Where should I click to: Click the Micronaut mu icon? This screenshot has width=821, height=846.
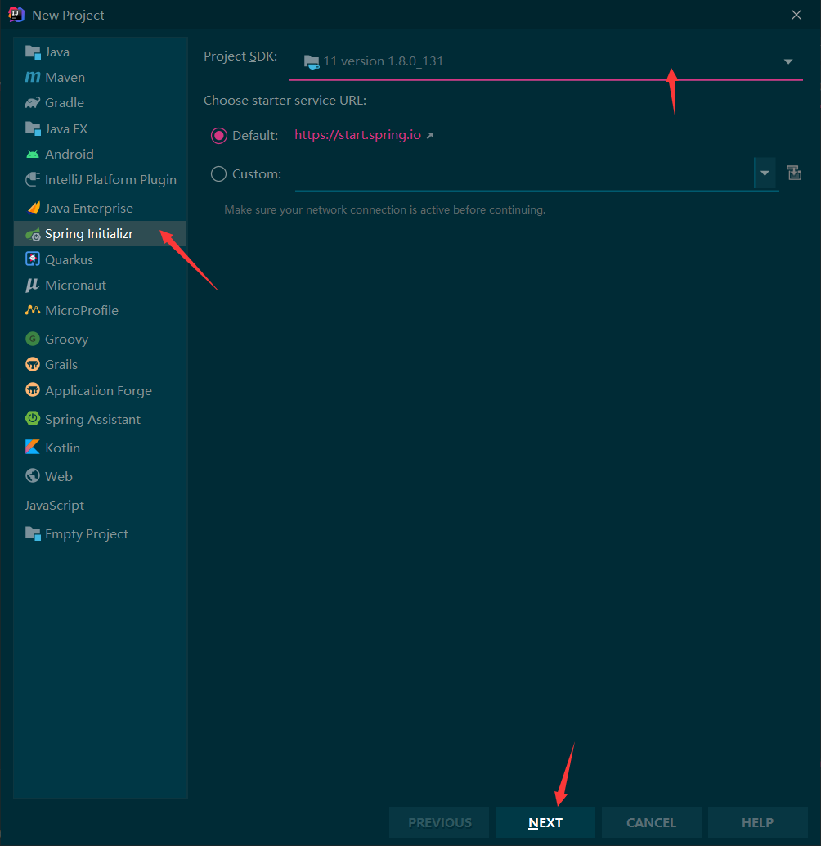[33, 285]
